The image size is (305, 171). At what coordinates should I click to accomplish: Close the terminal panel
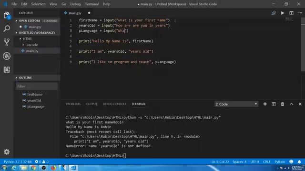pos(300,104)
